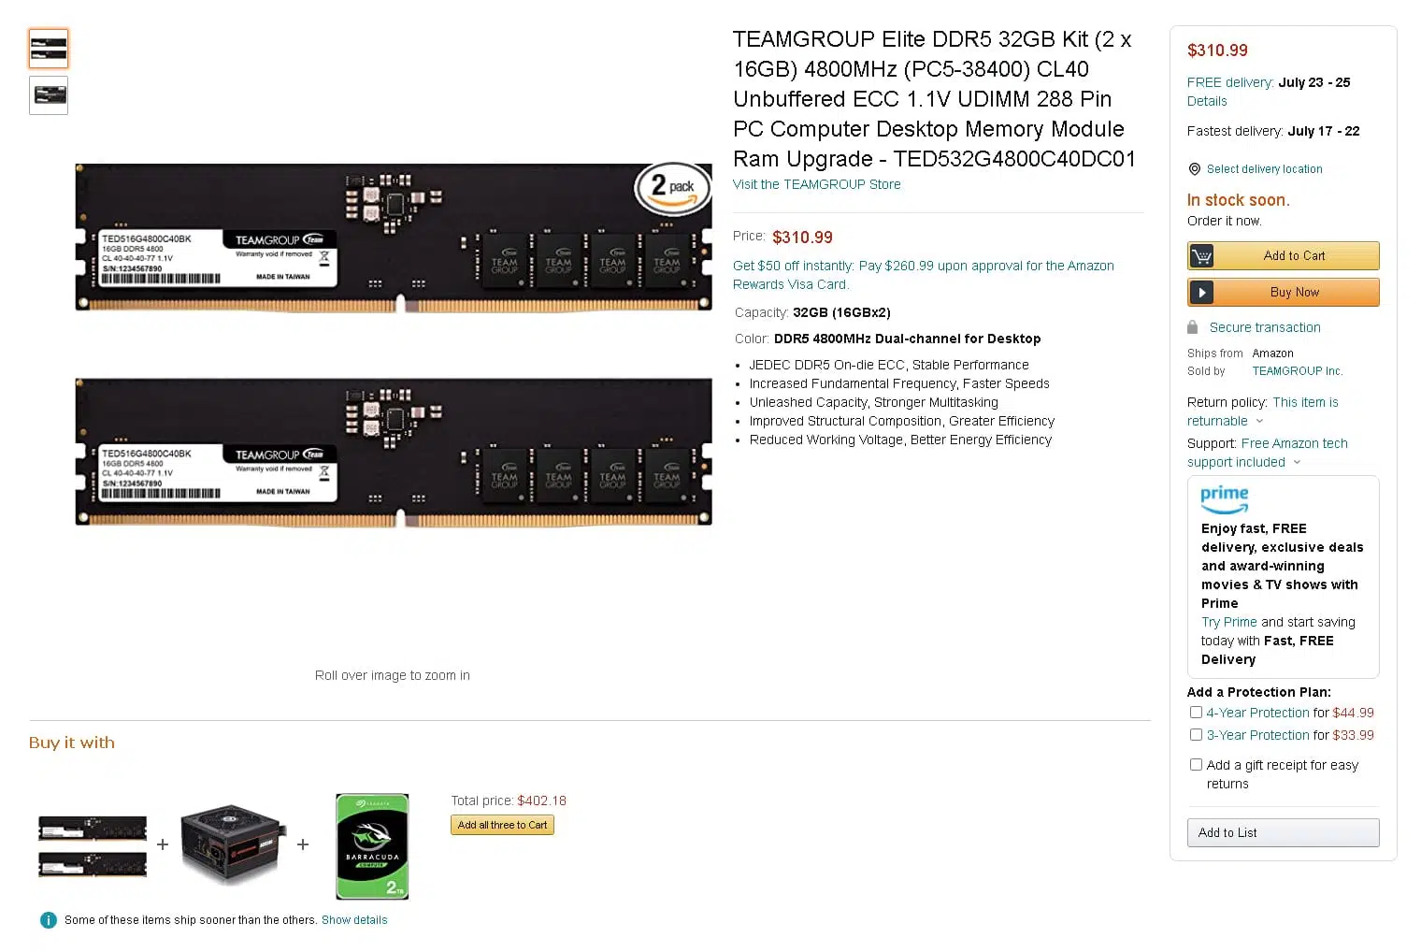Viewport: 1421px width, 952px height.
Task: Open the Seagate Barracuda hard drive product image
Action: [372, 846]
